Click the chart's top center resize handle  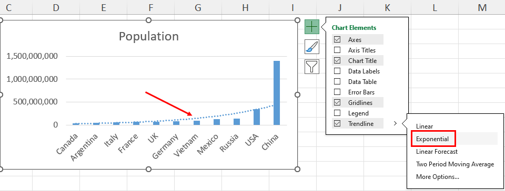click(148, 20)
